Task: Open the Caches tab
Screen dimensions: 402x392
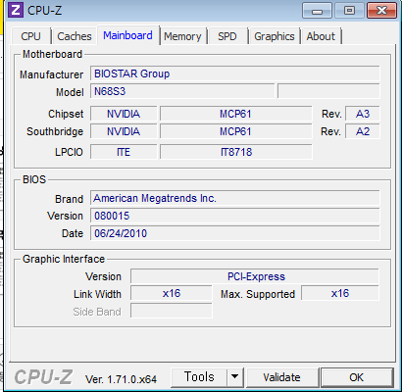Action: tap(75, 36)
